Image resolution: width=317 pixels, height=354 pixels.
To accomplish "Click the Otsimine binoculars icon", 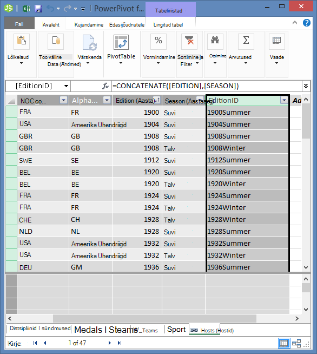I will coord(215,41).
